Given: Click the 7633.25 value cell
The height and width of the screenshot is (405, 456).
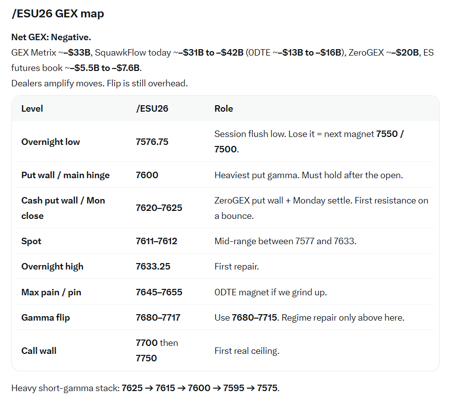Looking at the screenshot, I should click(x=153, y=267).
